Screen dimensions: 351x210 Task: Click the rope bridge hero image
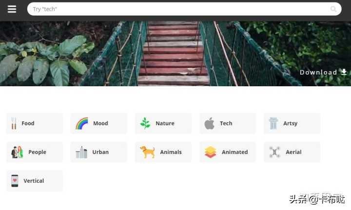(x=175, y=54)
